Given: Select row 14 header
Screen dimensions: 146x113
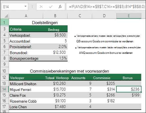Looking at the screenshot, I should (4, 89).
